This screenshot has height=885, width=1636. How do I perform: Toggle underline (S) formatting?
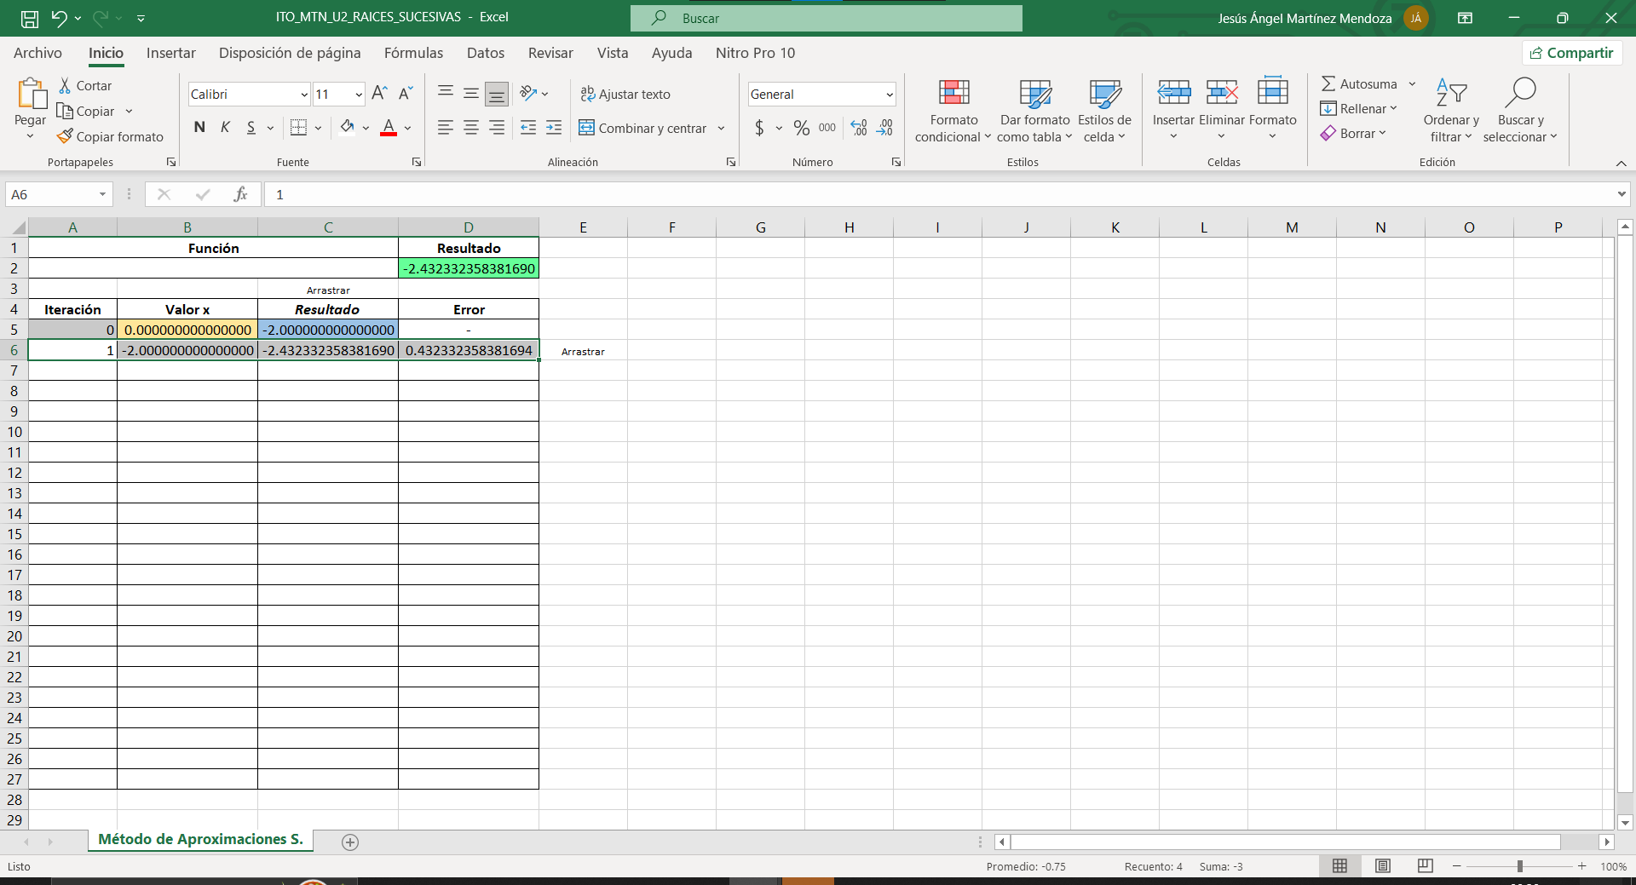pos(251,128)
